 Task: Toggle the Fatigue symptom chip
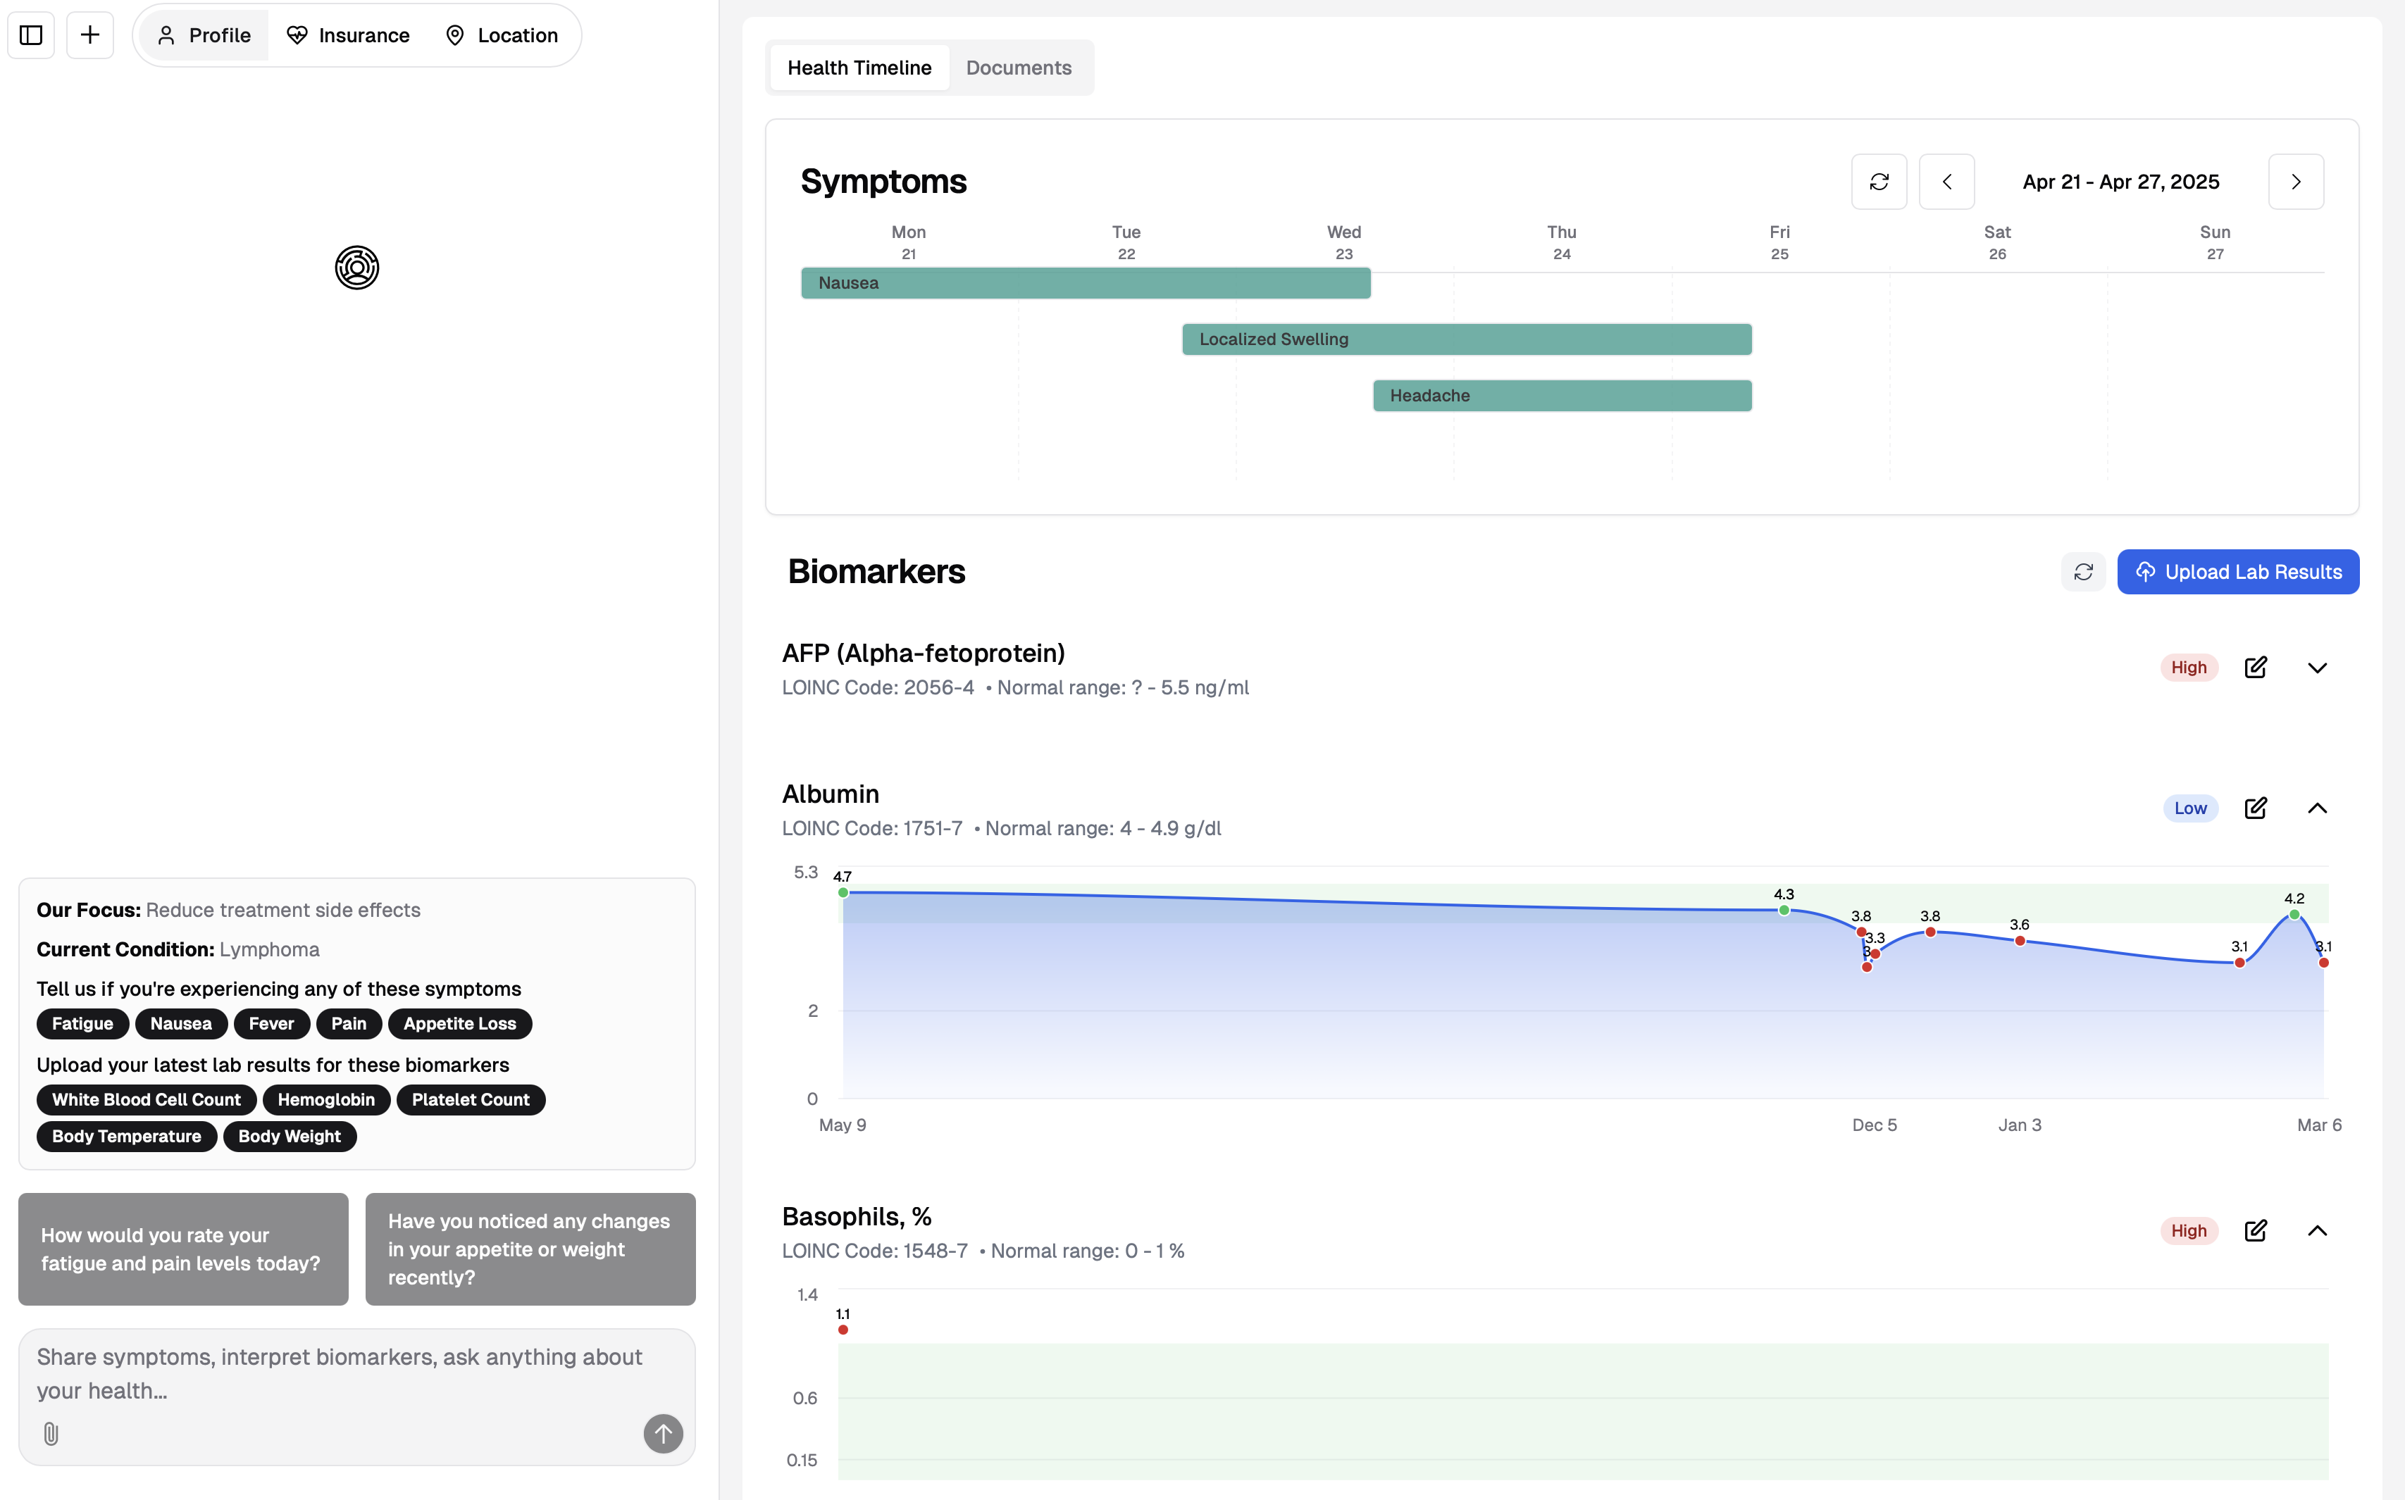[x=82, y=1024]
